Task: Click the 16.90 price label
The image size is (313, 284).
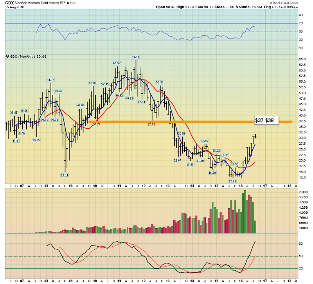Action: pos(234,164)
